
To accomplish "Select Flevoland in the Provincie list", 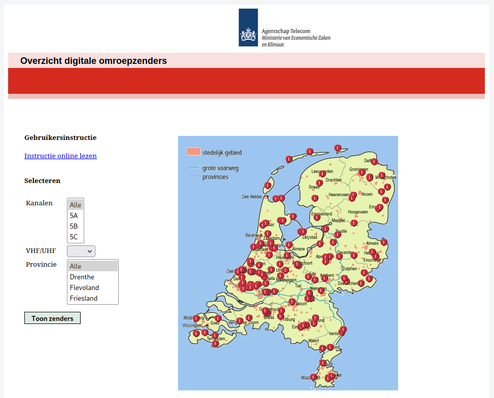I will click(x=84, y=287).
